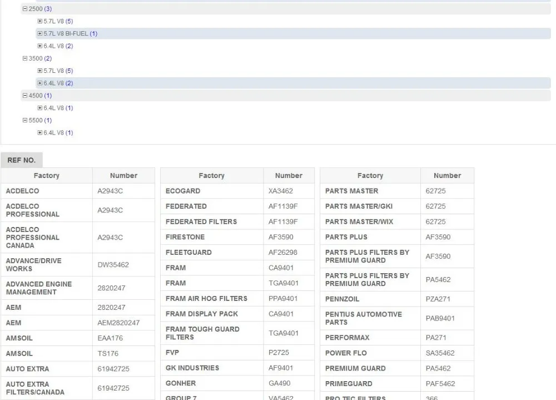Collapse the 2500 (3) tree node
Screen dimensions: 556x400
coord(25,9)
